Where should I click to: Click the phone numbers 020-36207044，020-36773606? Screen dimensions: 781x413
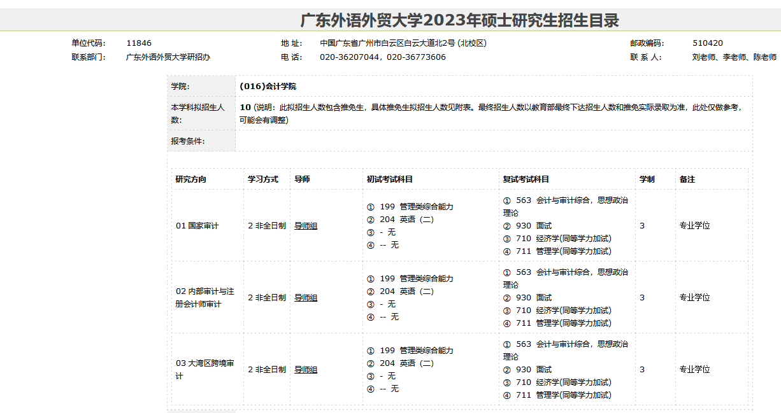click(x=383, y=57)
